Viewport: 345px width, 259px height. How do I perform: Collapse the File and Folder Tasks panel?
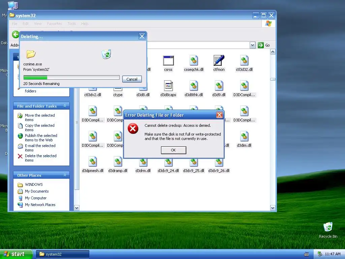pos(65,106)
